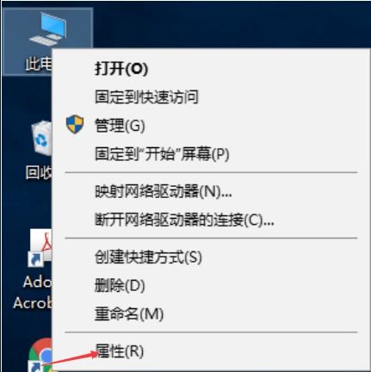The width and height of the screenshot is (371, 372).
Task: Click the 此电 label under computer icon
Action: (x=39, y=64)
